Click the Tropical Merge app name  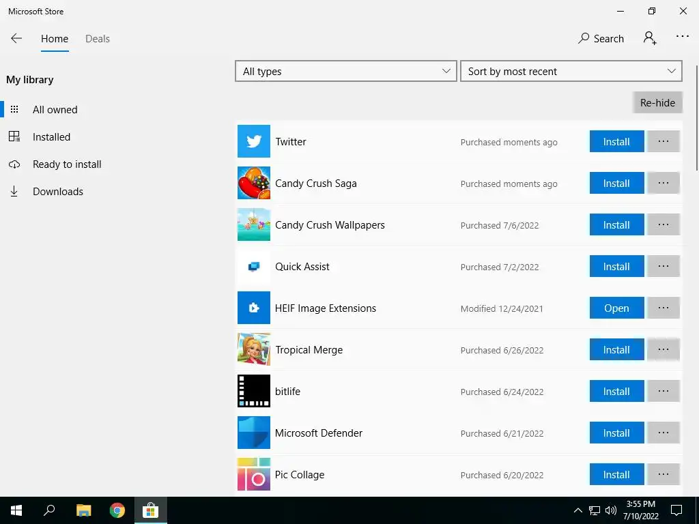pyautogui.click(x=309, y=350)
